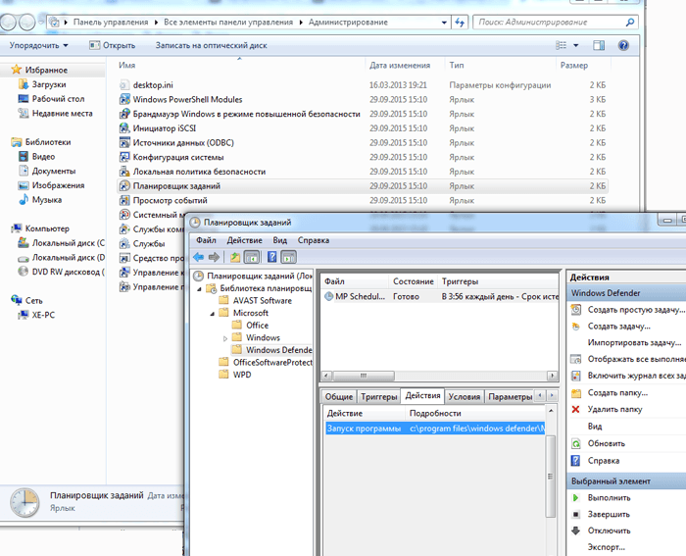Click the Обновить action
The width and height of the screenshot is (686, 556).
coord(598,443)
